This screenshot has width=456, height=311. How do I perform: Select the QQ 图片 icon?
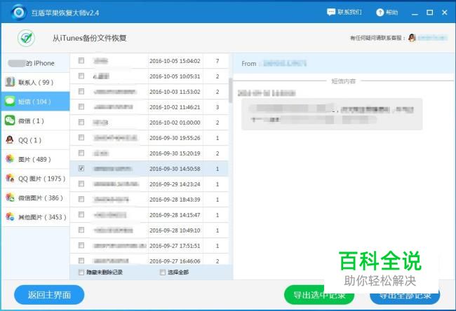pyautogui.click(x=10, y=178)
